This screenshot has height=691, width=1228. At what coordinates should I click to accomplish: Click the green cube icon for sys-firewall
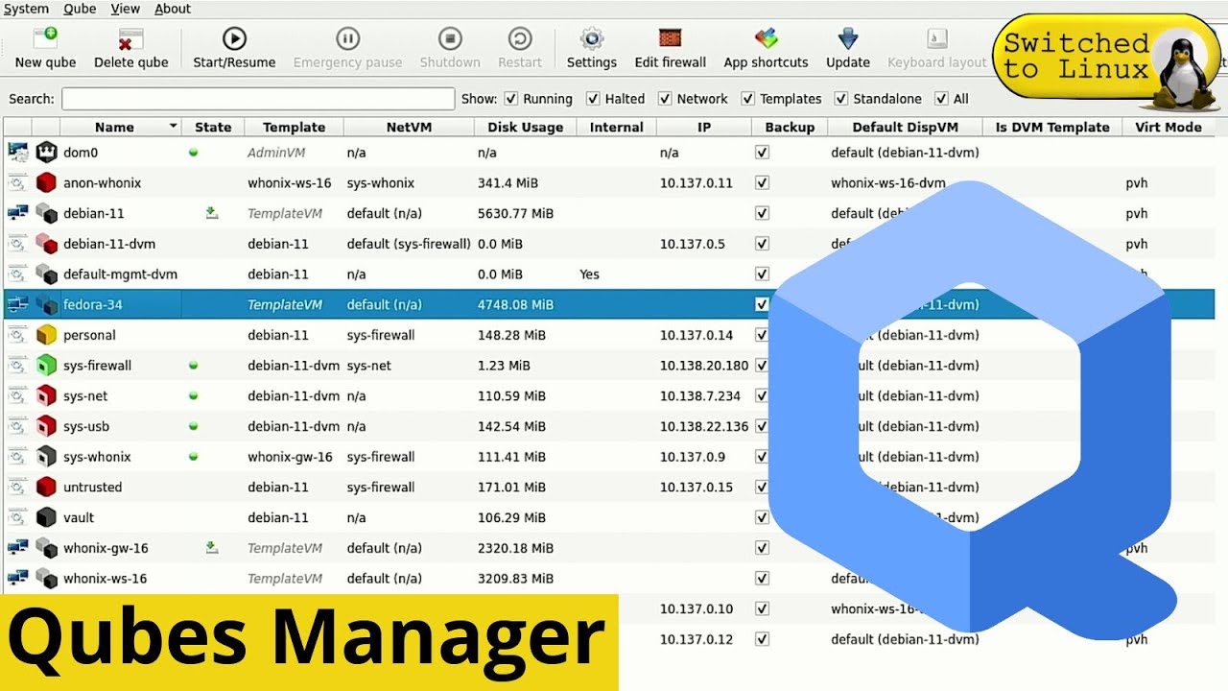point(46,365)
